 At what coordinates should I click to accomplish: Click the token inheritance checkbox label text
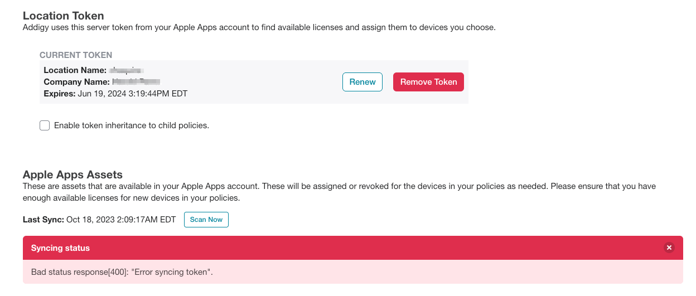pyautogui.click(x=132, y=125)
